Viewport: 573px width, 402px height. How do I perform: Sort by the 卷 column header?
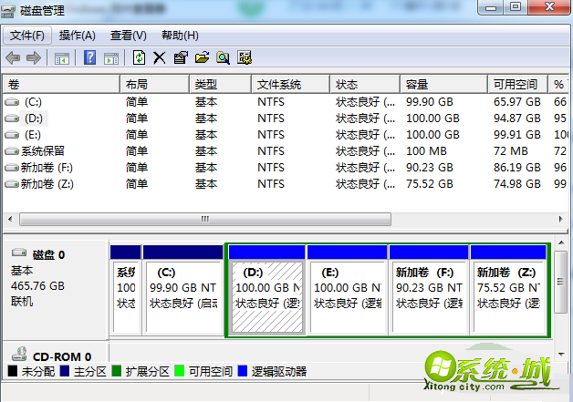pos(61,85)
